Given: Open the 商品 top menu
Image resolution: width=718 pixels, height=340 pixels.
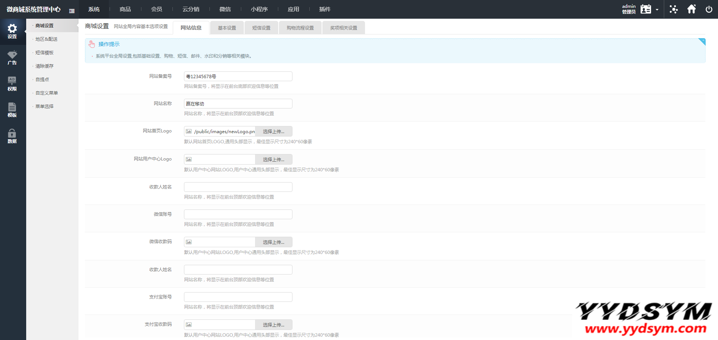Looking at the screenshot, I should (x=125, y=9).
